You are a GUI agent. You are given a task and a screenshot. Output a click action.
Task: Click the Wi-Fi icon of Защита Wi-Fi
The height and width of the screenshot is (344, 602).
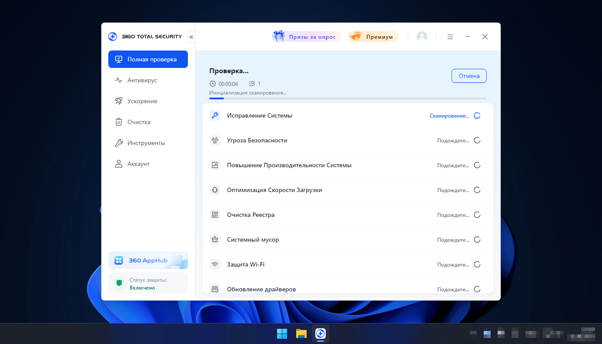pyautogui.click(x=215, y=264)
